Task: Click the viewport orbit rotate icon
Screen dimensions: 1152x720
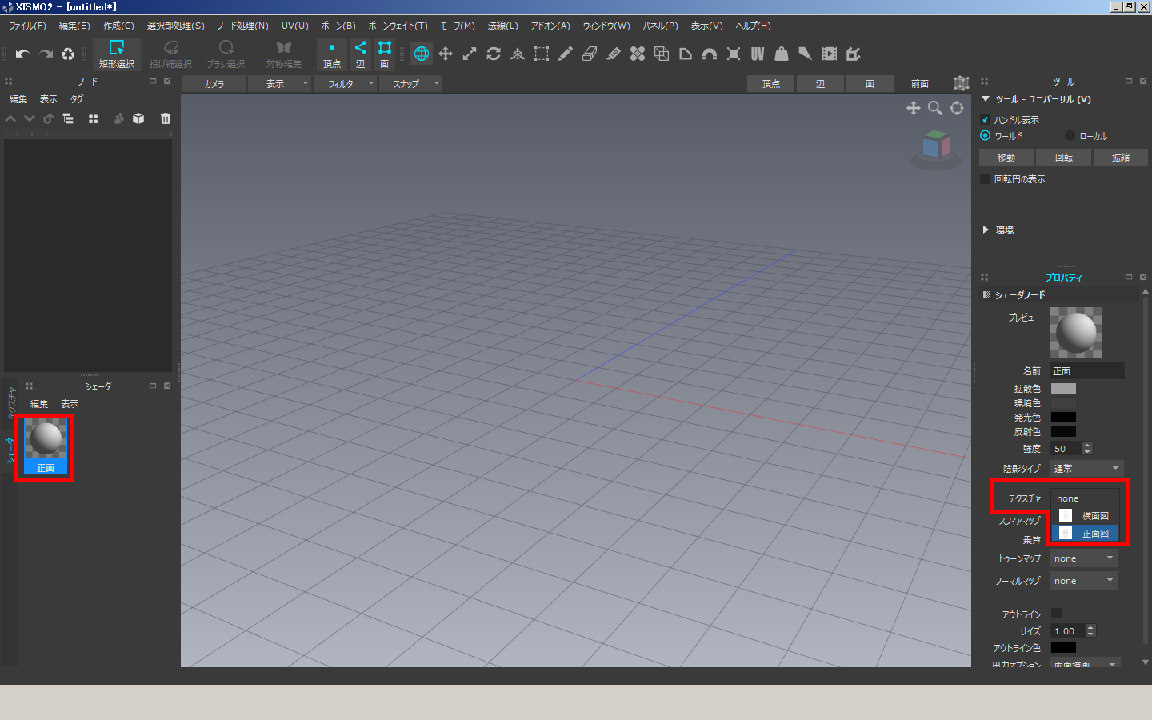Action: point(957,108)
